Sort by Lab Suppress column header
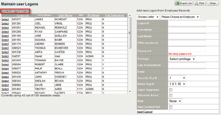This screenshot has height=115, width=221. [114, 15]
